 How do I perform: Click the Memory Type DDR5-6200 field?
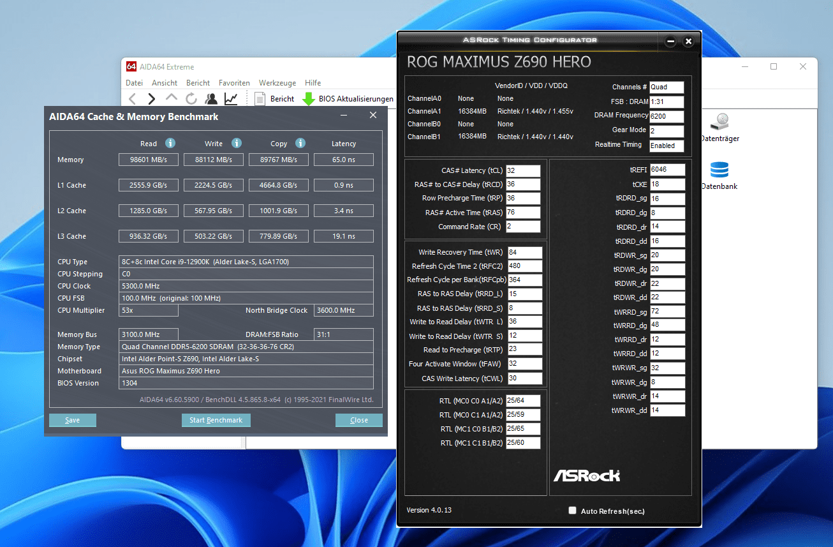[x=246, y=347]
